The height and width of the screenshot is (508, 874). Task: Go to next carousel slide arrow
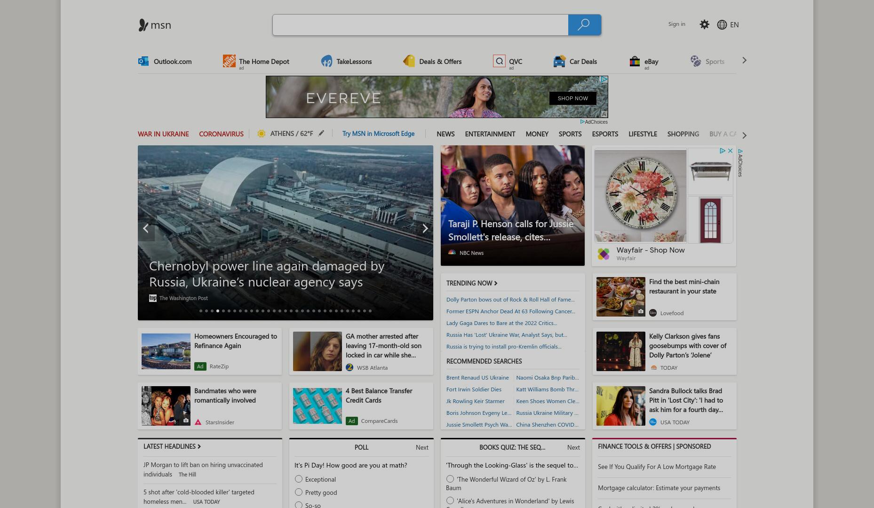point(425,229)
